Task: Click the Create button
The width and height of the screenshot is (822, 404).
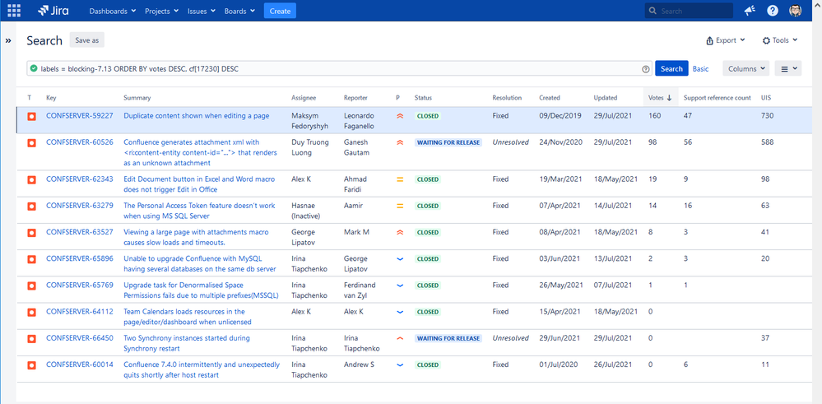Action: pyautogui.click(x=280, y=11)
